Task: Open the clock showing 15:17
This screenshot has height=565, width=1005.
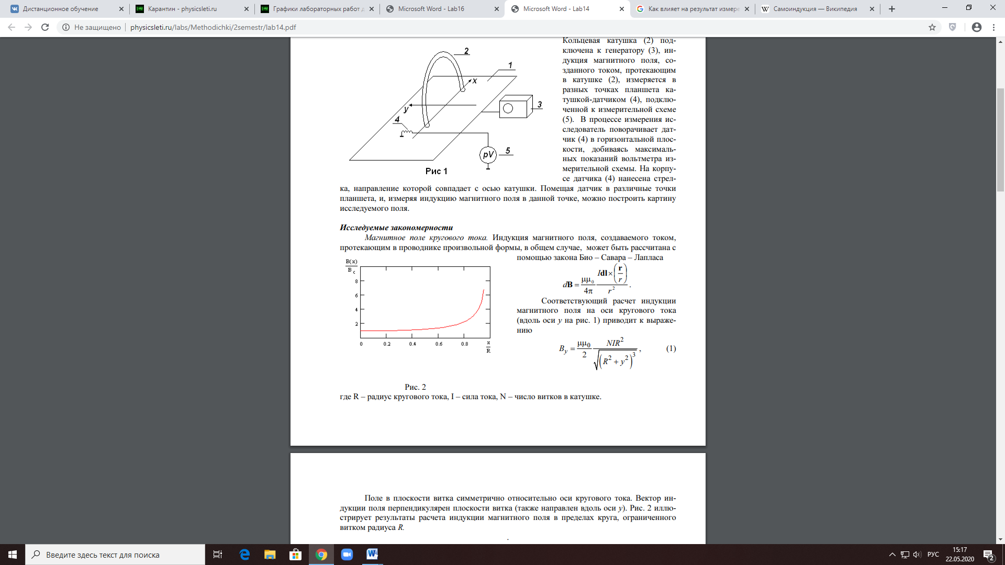Action: pos(959,555)
